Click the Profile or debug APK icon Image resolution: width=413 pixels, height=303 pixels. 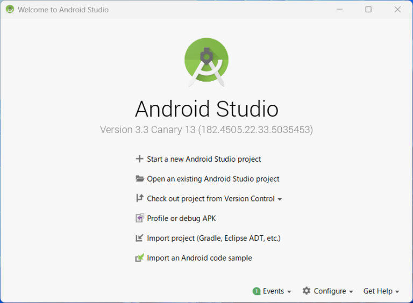pyautogui.click(x=140, y=218)
